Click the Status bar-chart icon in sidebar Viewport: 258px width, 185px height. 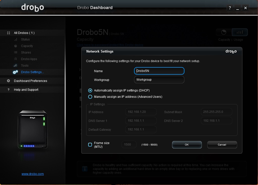point(16,39)
